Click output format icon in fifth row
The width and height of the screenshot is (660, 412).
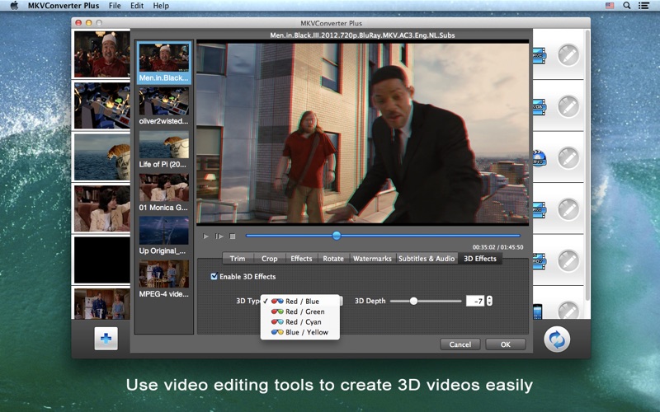(x=540, y=260)
